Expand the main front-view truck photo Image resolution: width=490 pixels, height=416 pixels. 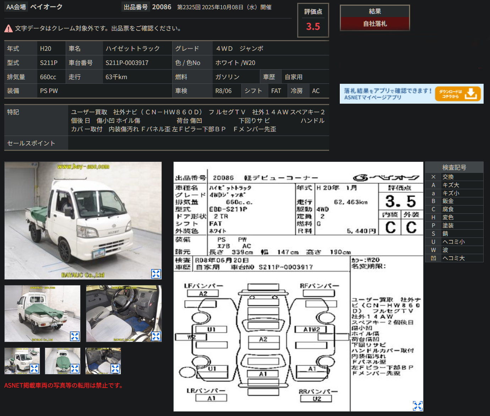pyautogui.click(x=156, y=274)
